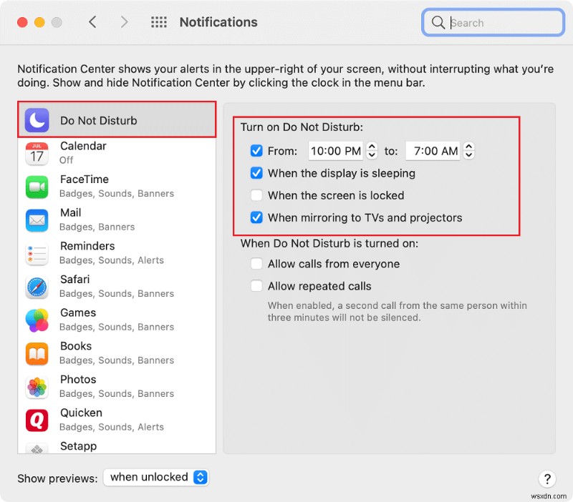Viewport: 573px width, 502px height.
Task: Open help with question mark button
Action: click(547, 478)
